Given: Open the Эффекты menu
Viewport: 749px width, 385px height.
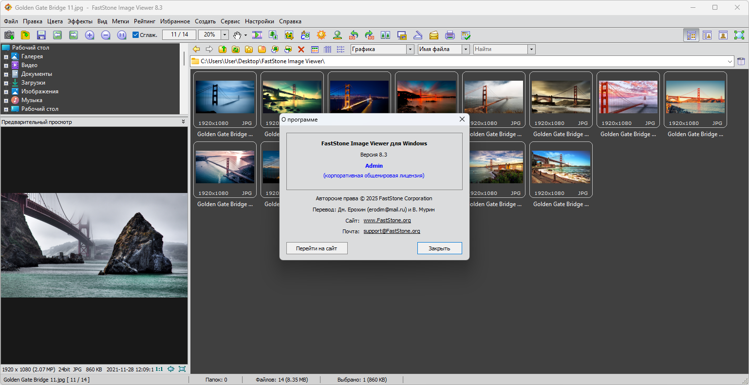Looking at the screenshot, I should pos(80,21).
